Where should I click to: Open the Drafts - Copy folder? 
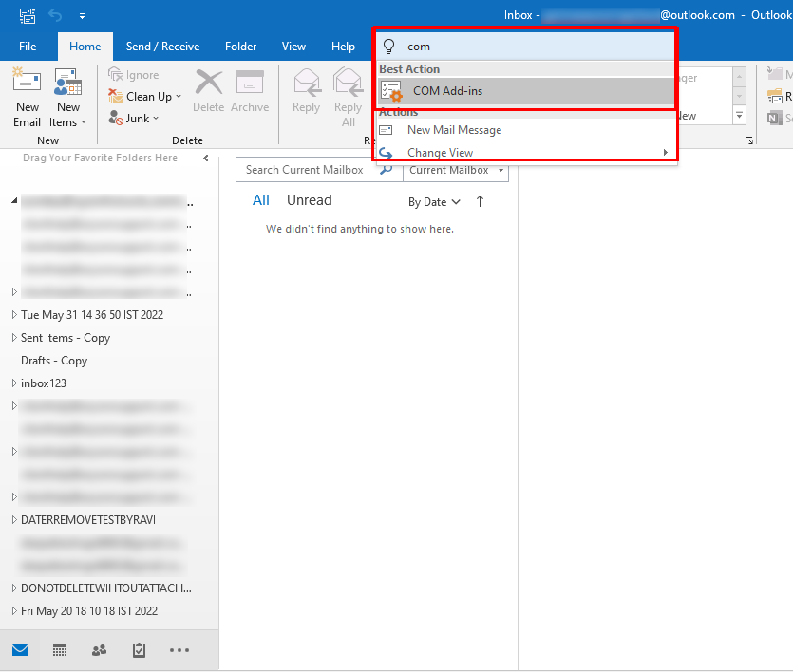click(54, 361)
